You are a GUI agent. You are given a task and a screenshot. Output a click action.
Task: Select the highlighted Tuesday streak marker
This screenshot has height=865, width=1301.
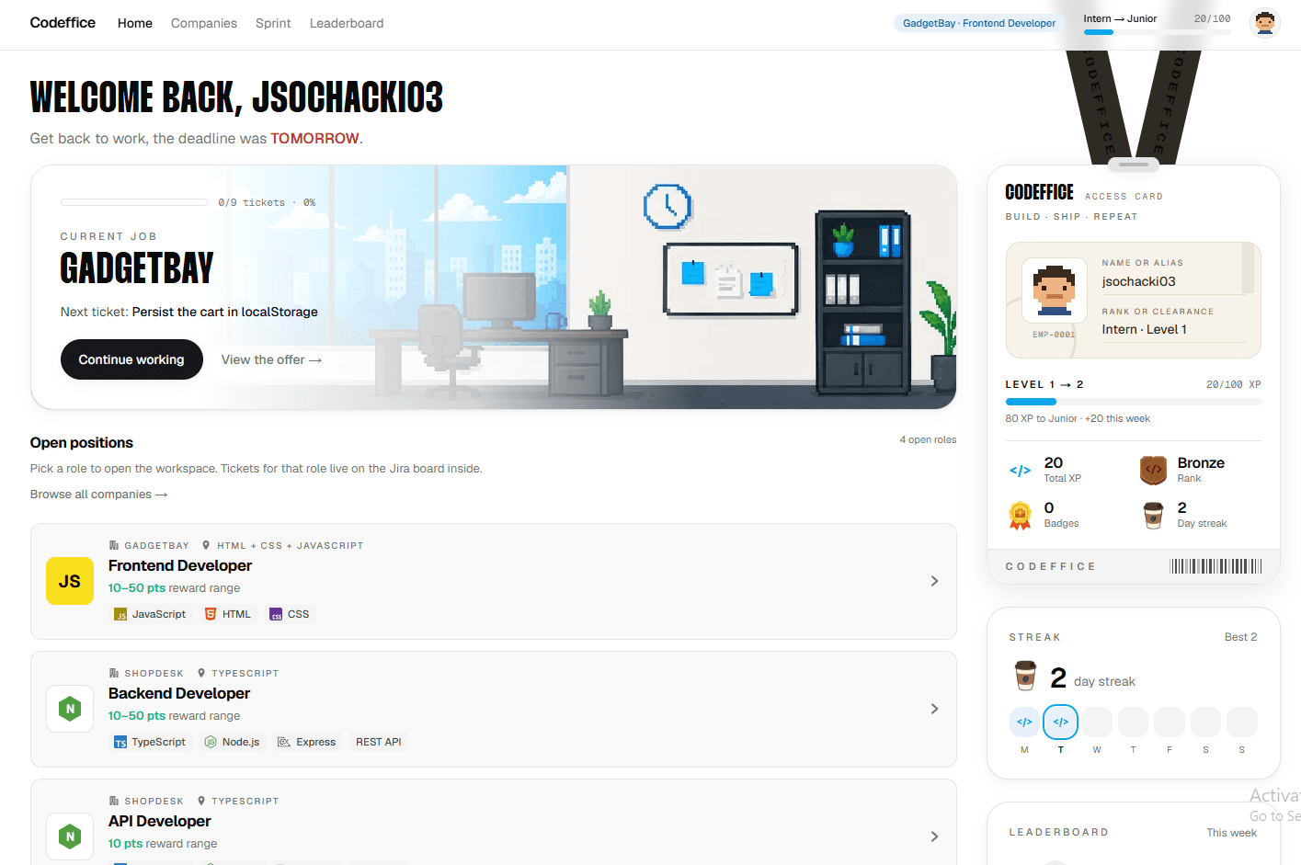tap(1060, 722)
